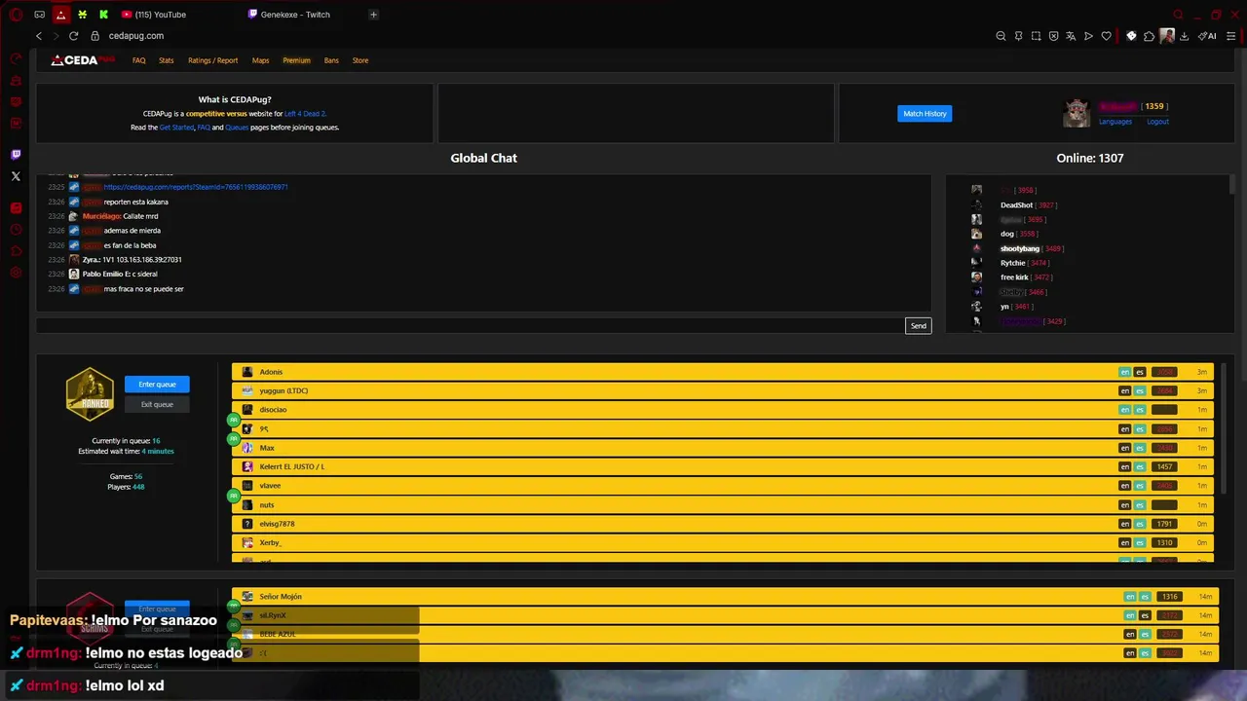Open Twitch from the sidebar

click(x=16, y=155)
